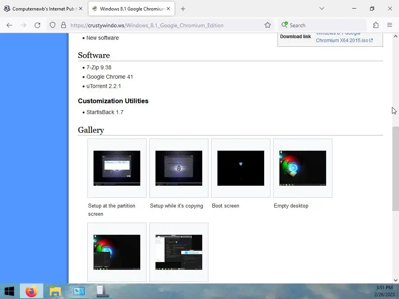399x299 pixels.
Task: Open the tracking protection shield icon
Action: [x=53, y=25]
